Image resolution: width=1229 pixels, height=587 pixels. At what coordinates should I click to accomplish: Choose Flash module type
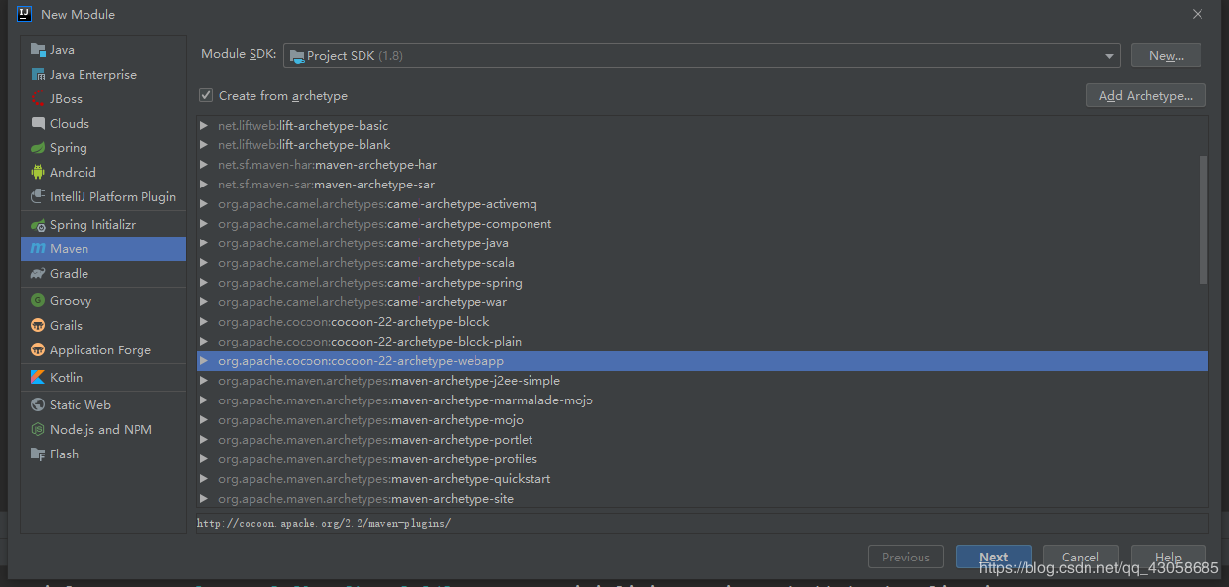(103, 454)
